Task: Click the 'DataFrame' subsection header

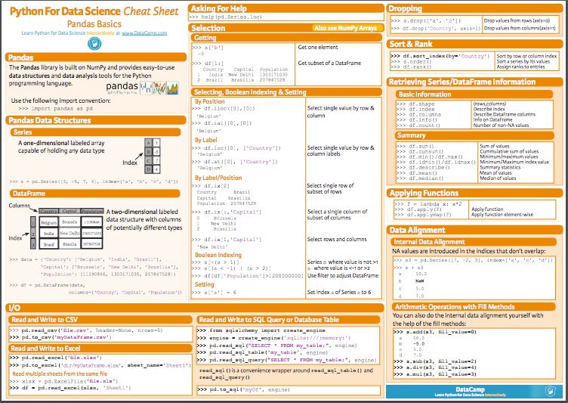Action: coord(95,194)
